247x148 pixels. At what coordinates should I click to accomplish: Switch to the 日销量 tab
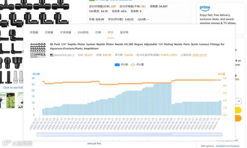[49, 32]
